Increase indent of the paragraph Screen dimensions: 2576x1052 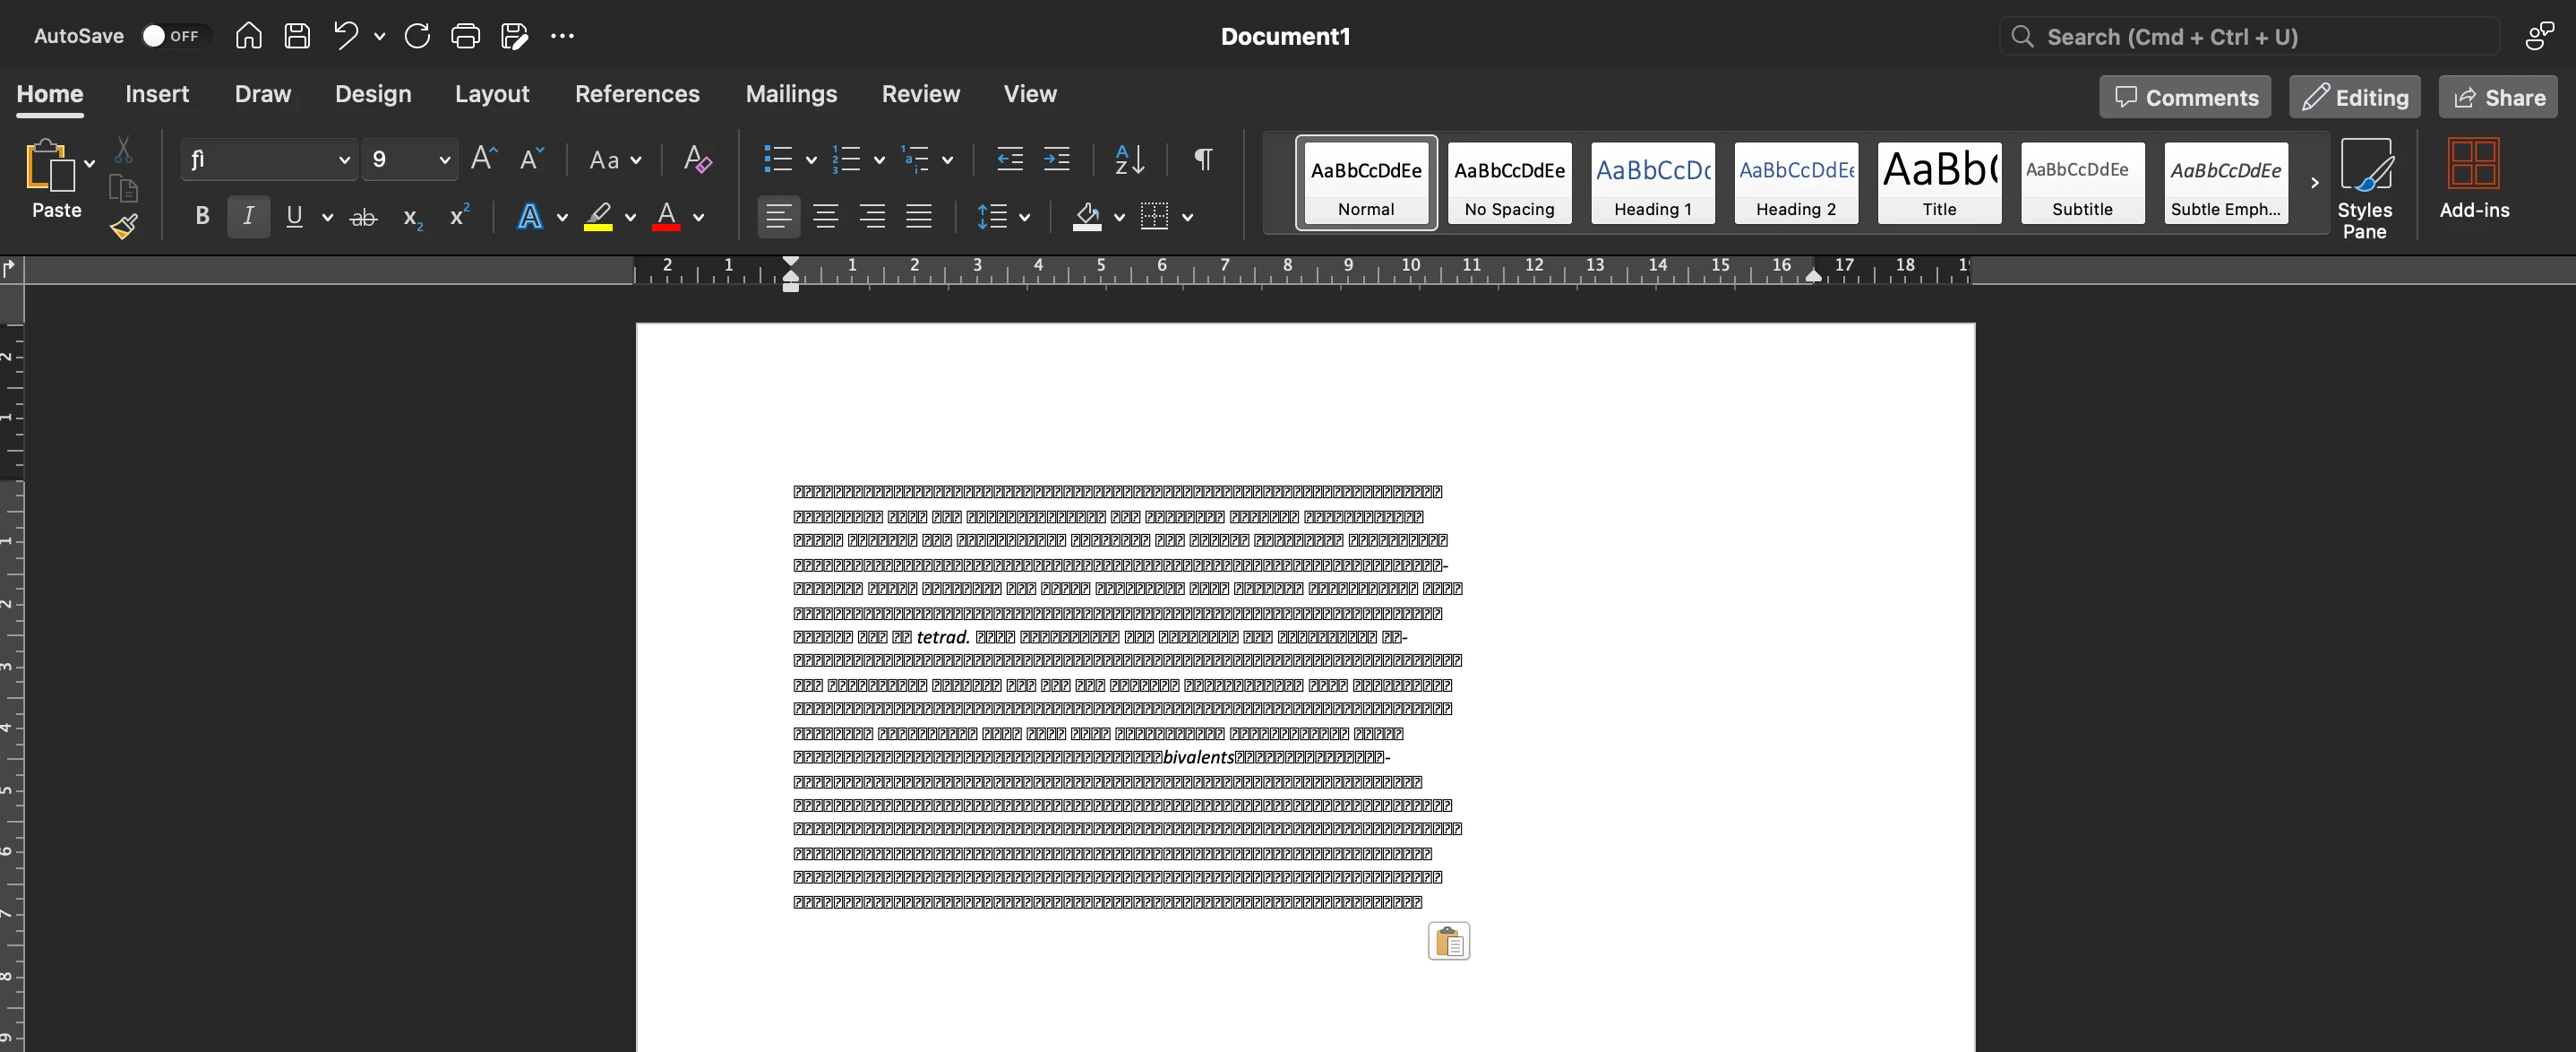click(x=1056, y=160)
